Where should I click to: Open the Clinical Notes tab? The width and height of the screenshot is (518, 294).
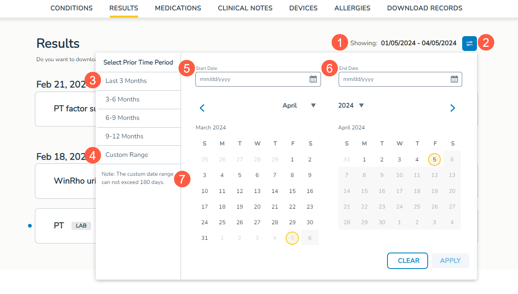coord(245,8)
